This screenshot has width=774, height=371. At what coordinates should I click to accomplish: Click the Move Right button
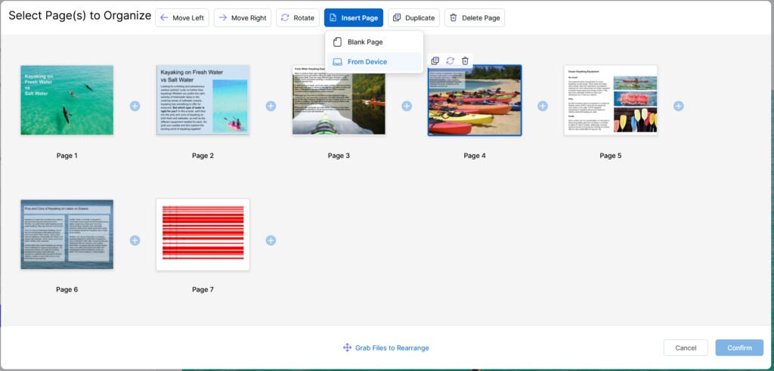pos(243,18)
